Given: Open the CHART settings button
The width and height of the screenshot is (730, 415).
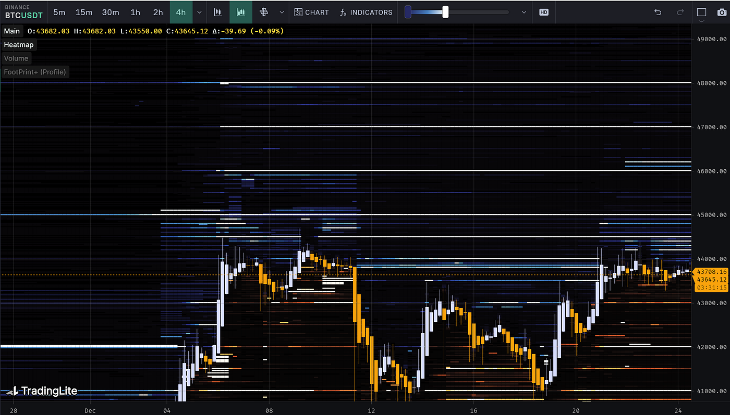Looking at the screenshot, I should point(312,12).
